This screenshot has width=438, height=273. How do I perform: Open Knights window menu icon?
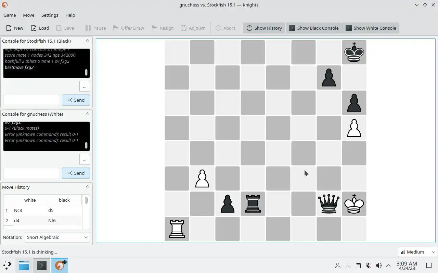[5, 5]
